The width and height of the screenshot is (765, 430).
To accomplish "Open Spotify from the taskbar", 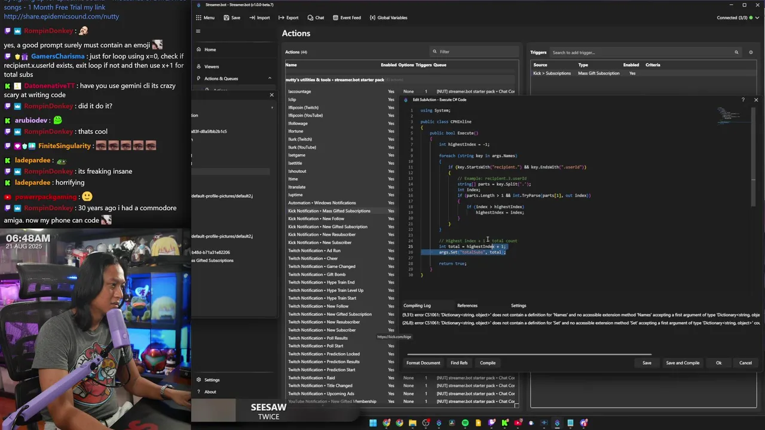I will [x=465, y=423].
